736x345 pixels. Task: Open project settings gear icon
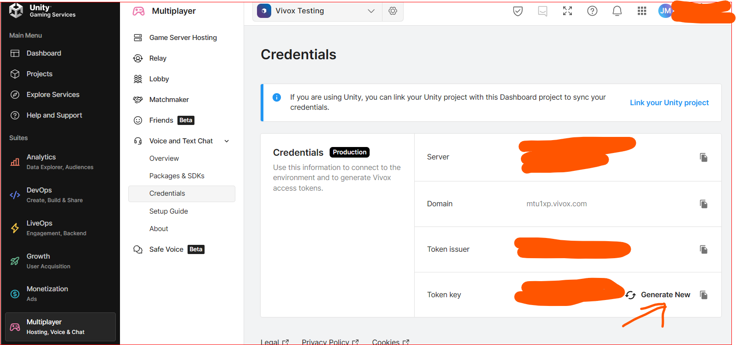tap(393, 11)
